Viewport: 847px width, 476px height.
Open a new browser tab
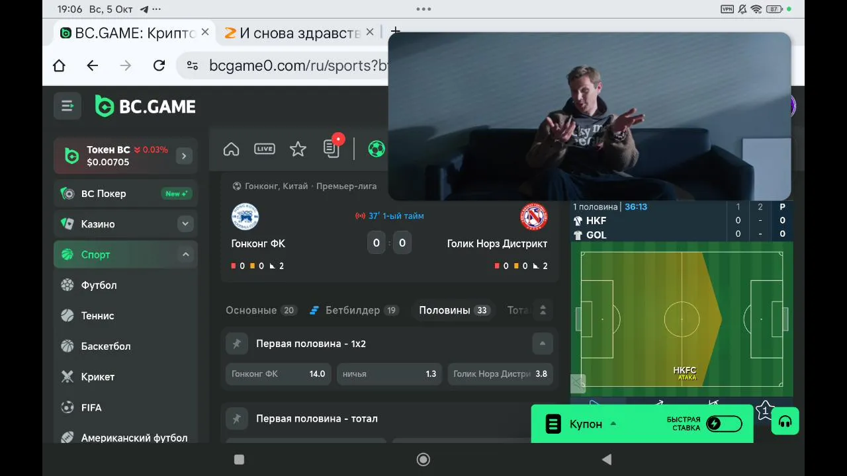click(x=395, y=30)
